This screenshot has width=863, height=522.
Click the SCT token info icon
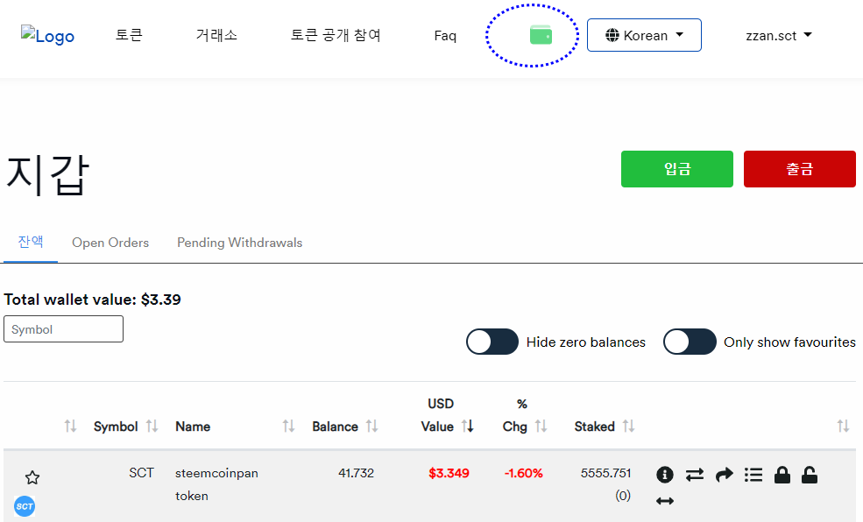point(665,474)
